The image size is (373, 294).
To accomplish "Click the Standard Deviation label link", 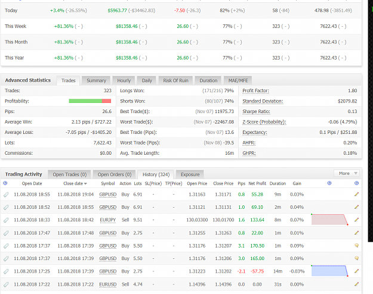I will click(263, 101).
